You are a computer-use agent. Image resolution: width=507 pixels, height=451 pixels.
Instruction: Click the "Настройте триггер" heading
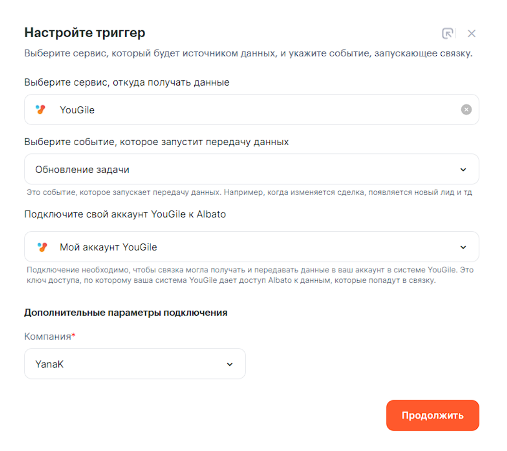tap(85, 33)
